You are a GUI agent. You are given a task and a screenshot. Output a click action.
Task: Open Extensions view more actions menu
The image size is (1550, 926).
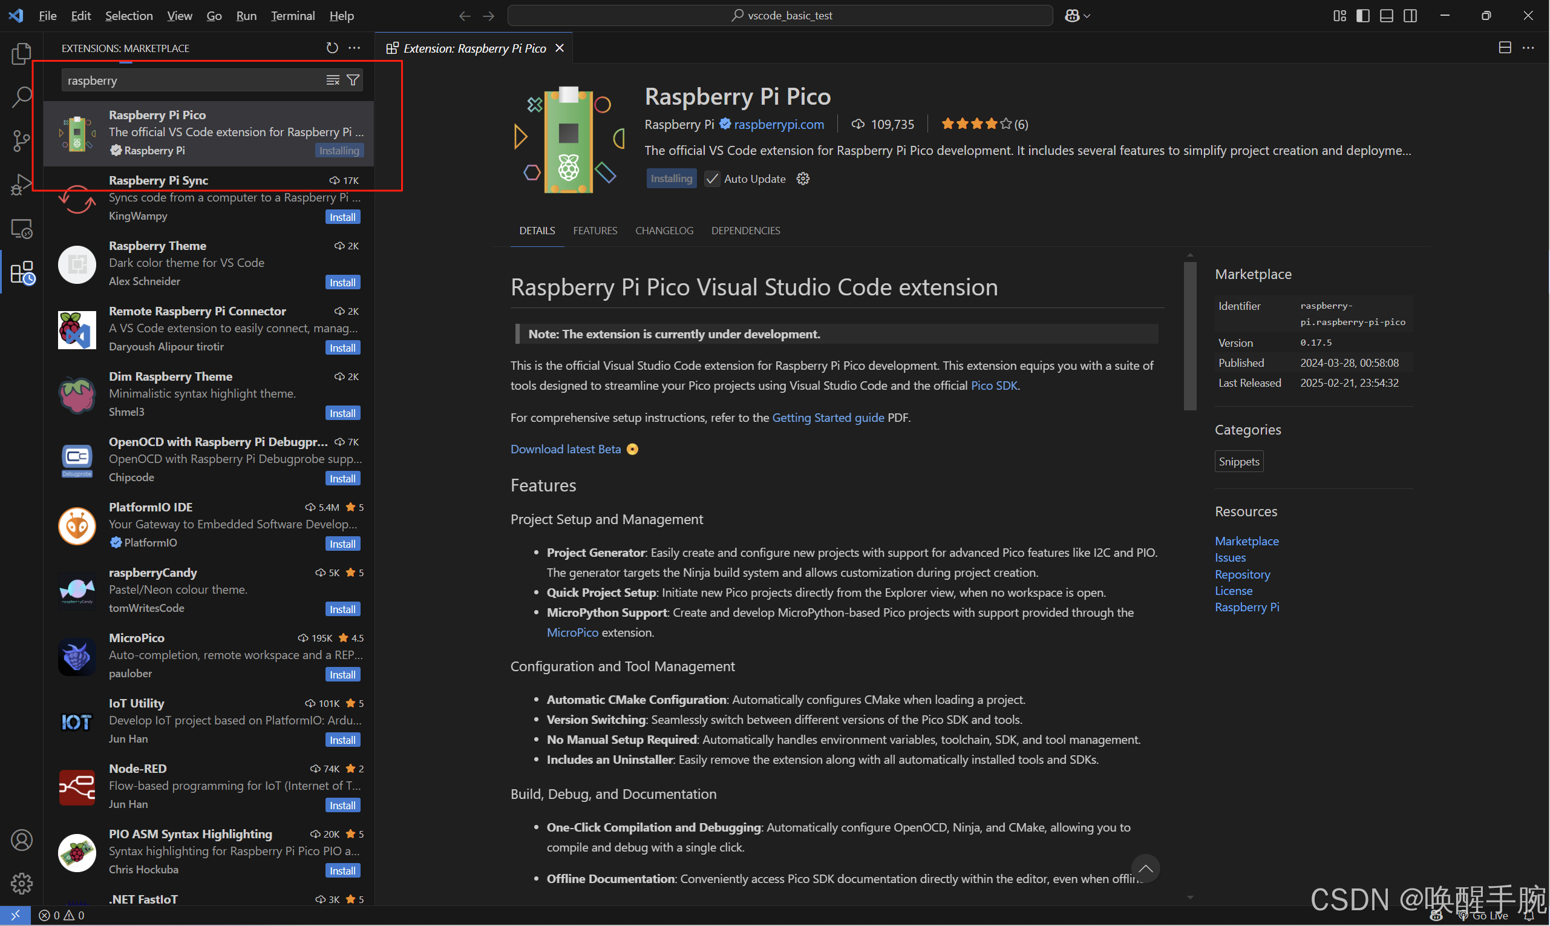tap(355, 48)
